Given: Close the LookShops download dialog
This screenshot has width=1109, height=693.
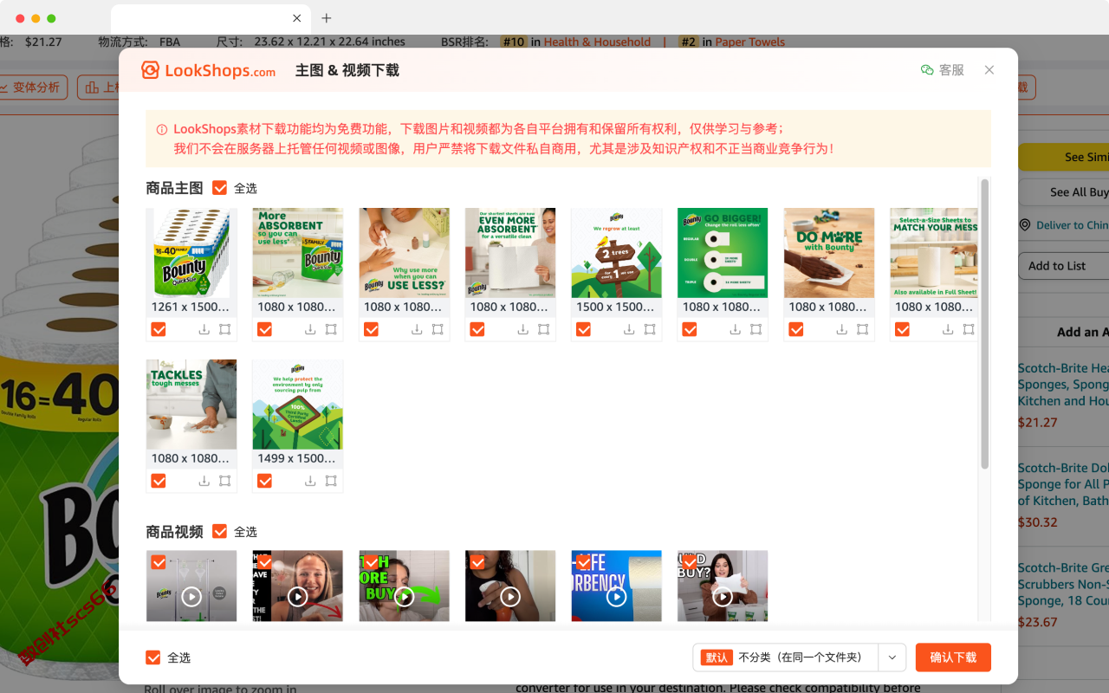Looking at the screenshot, I should coord(989,70).
